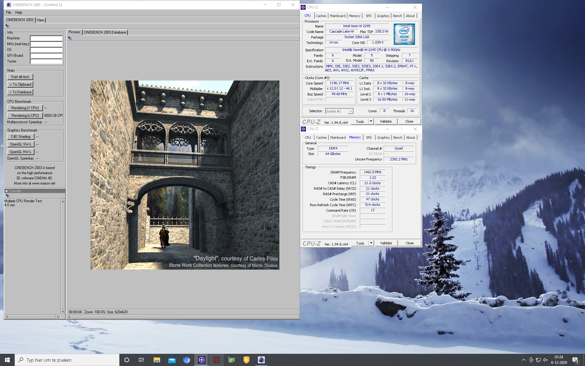Open SPD tab in lower CPU-Z window
This screenshot has width=585, height=366.
[369, 138]
